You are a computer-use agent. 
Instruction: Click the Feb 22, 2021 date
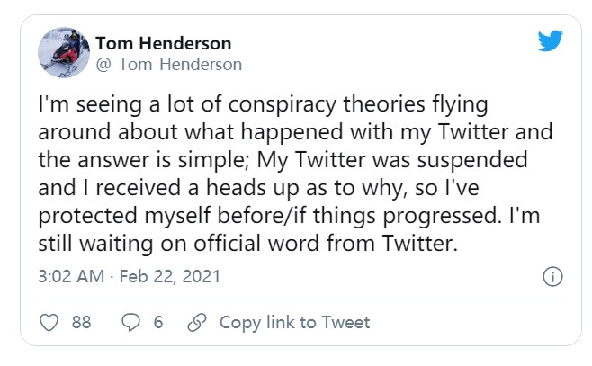coord(168,275)
